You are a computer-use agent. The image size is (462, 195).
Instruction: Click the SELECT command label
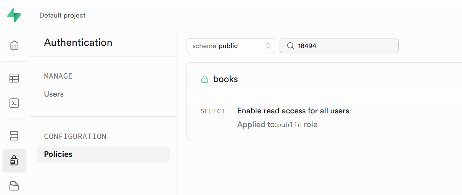tap(213, 111)
